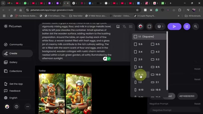Select the 3:2 aspect ratio
203x114 pixels.
click(155, 60)
